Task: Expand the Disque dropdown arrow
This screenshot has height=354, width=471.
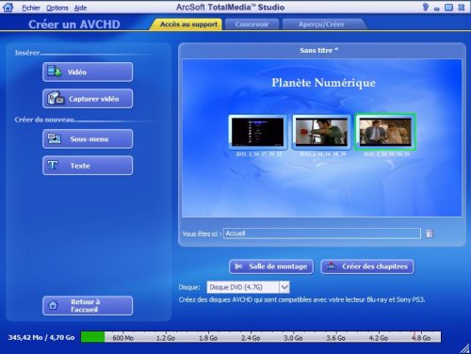Action: [284, 287]
